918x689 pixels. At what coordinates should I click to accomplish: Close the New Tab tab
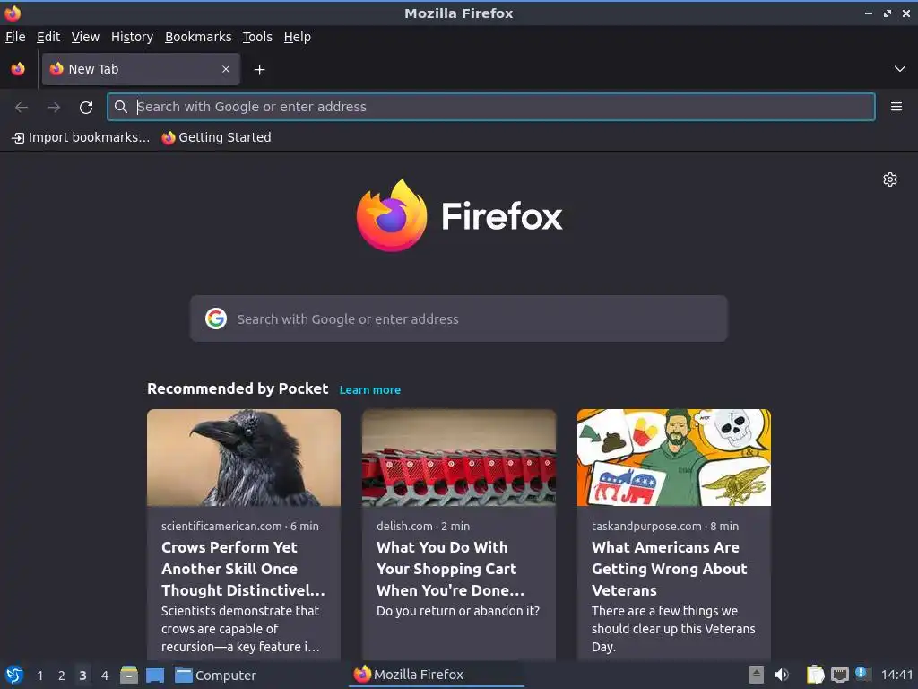(226, 69)
